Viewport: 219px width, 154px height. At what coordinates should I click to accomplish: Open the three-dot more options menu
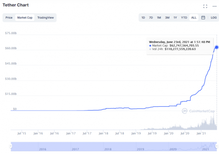pos(215,6)
